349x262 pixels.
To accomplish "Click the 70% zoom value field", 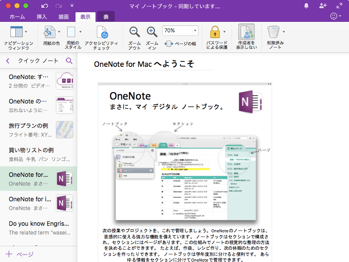I will pyautogui.click(x=178, y=31).
